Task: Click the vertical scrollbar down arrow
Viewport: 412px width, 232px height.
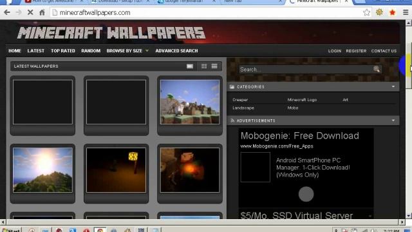Action: [x=409, y=216]
